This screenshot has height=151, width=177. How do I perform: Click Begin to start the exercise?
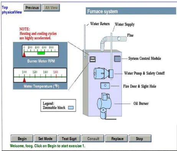click(22, 138)
